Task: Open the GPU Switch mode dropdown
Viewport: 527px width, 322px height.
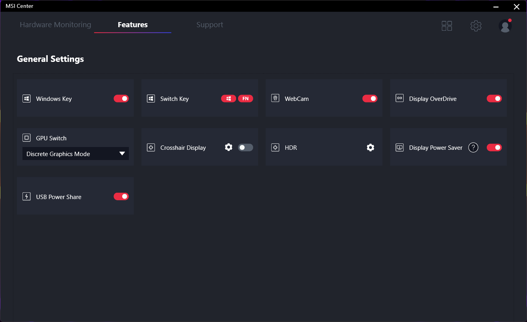Action: click(x=76, y=154)
